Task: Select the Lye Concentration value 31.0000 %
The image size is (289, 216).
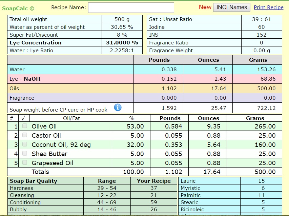Action: pos(122,43)
